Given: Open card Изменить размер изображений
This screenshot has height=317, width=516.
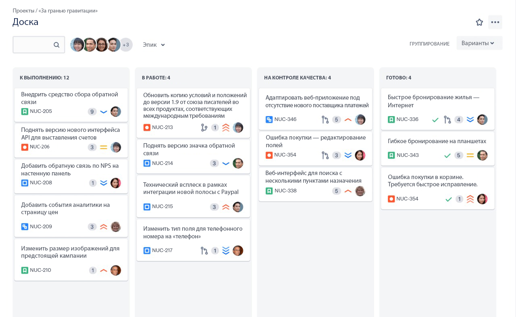Looking at the screenshot, I should (x=70, y=252).
